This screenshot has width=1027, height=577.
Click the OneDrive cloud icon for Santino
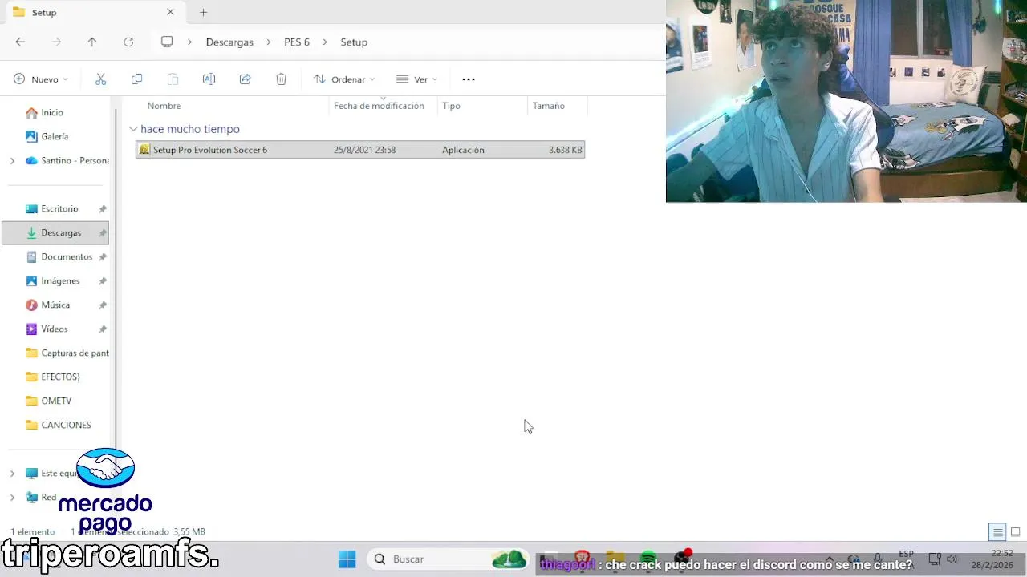[x=31, y=160]
